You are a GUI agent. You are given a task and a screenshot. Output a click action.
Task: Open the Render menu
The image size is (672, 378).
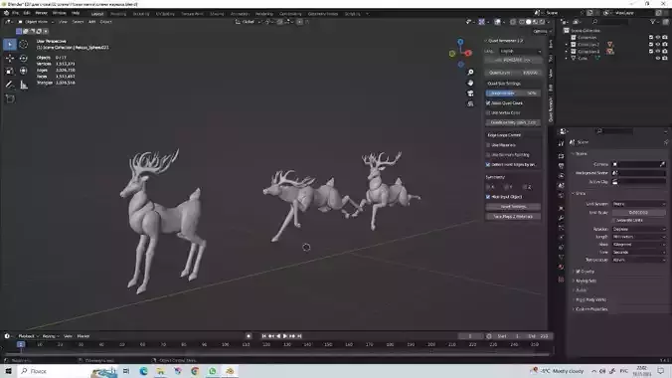pyautogui.click(x=41, y=13)
